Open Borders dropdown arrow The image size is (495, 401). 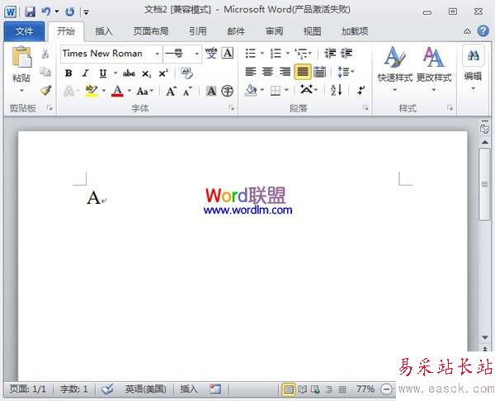coord(286,90)
